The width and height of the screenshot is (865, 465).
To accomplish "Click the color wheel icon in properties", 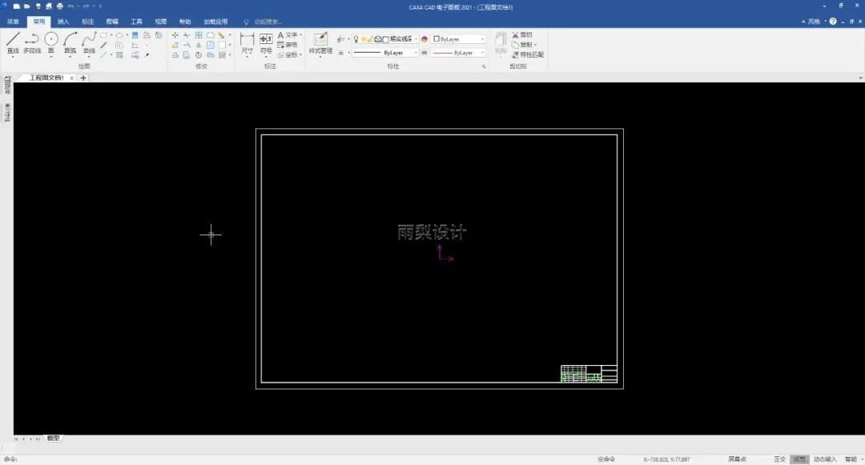I will tap(424, 39).
